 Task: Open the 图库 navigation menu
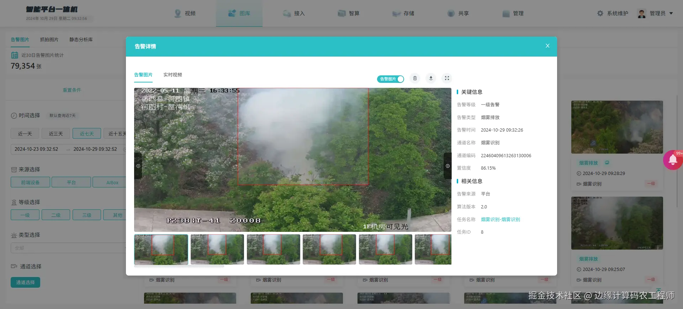tap(239, 13)
